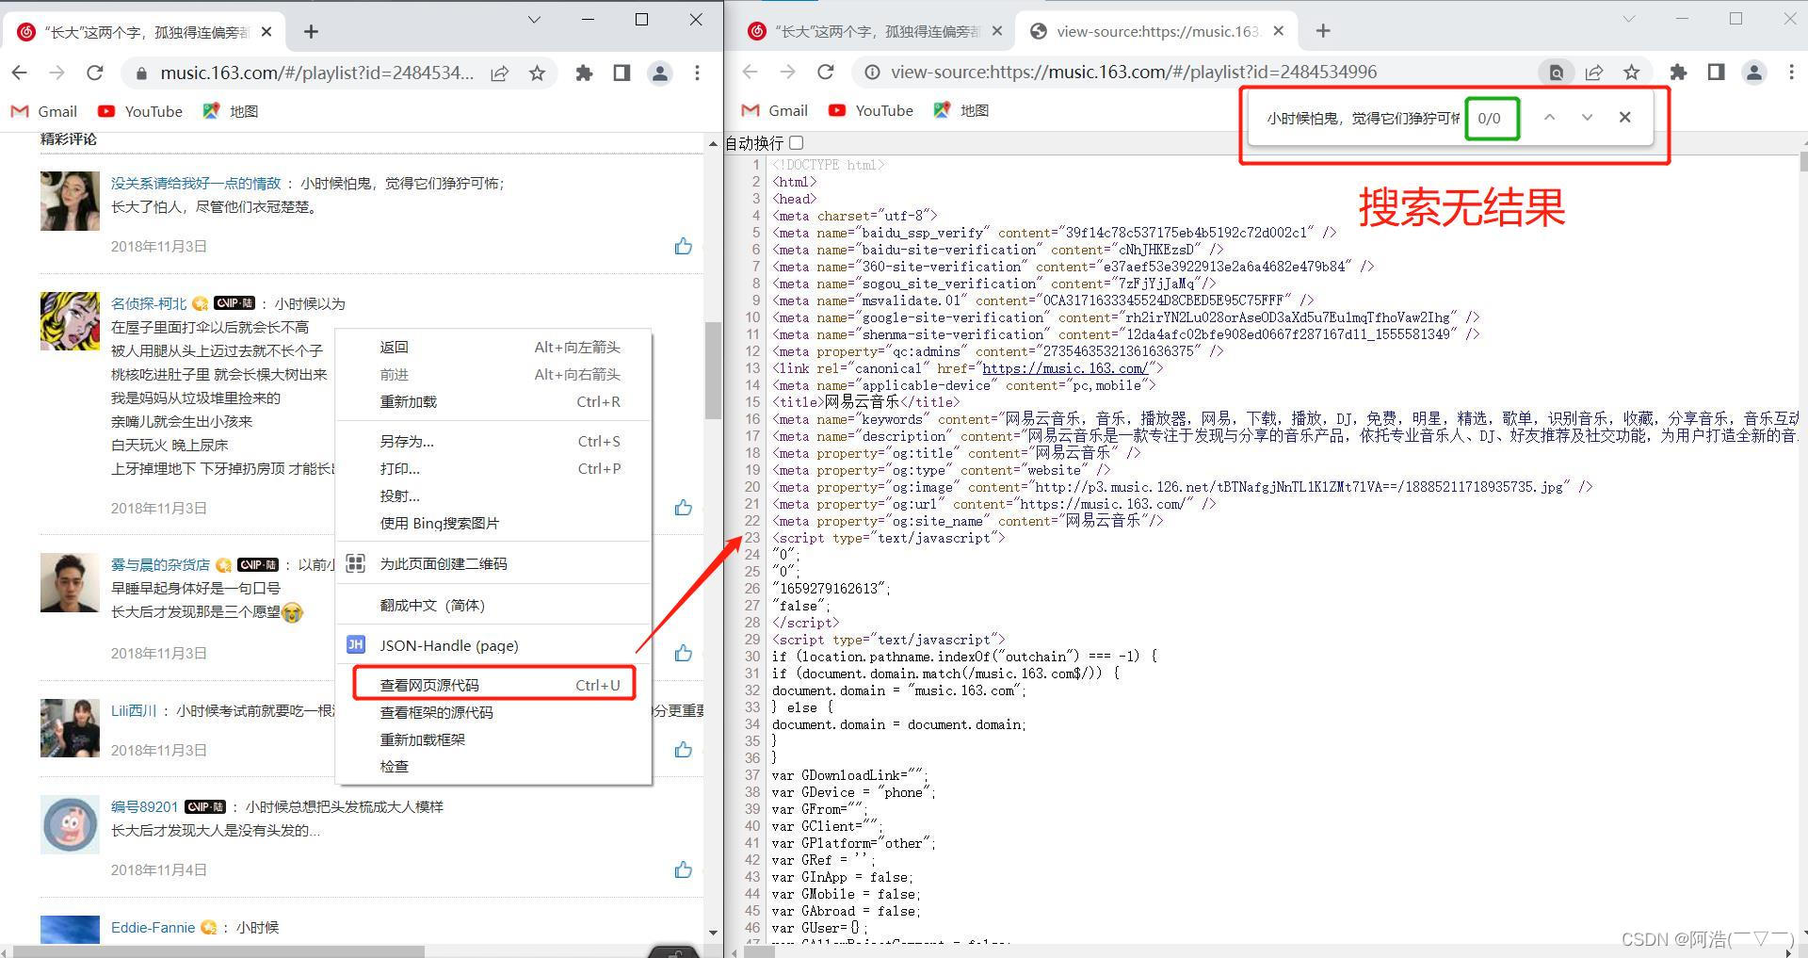Click the find bar search text field
The width and height of the screenshot is (1808, 958).
1362,118
